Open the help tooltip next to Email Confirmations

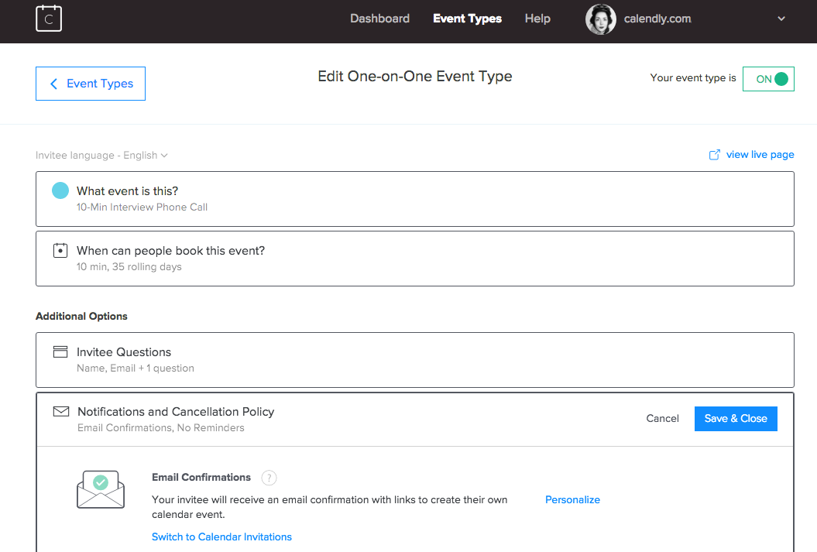click(269, 478)
